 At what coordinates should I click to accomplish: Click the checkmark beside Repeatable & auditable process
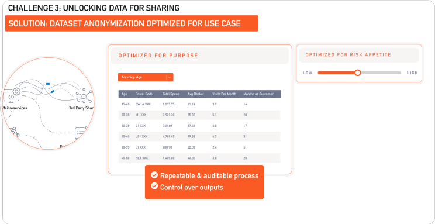(154, 175)
